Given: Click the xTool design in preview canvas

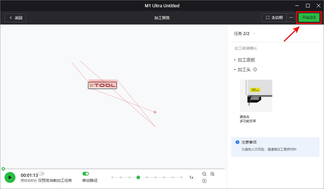Looking at the screenshot, I should (x=102, y=85).
